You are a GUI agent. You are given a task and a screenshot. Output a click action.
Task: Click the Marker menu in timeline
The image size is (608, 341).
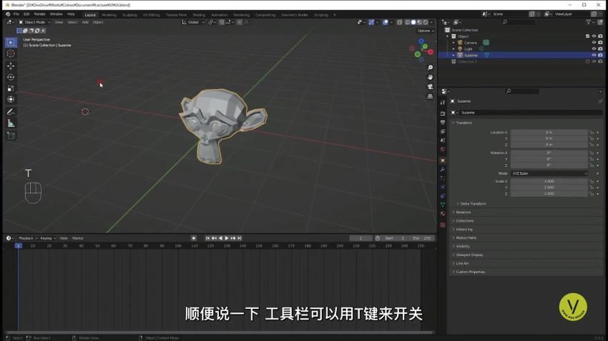tap(77, 238)
